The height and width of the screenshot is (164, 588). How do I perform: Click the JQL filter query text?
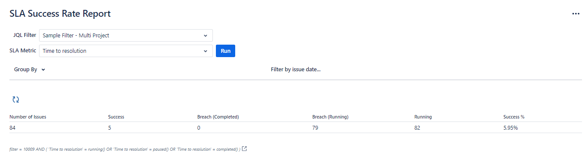coord(124,149)
